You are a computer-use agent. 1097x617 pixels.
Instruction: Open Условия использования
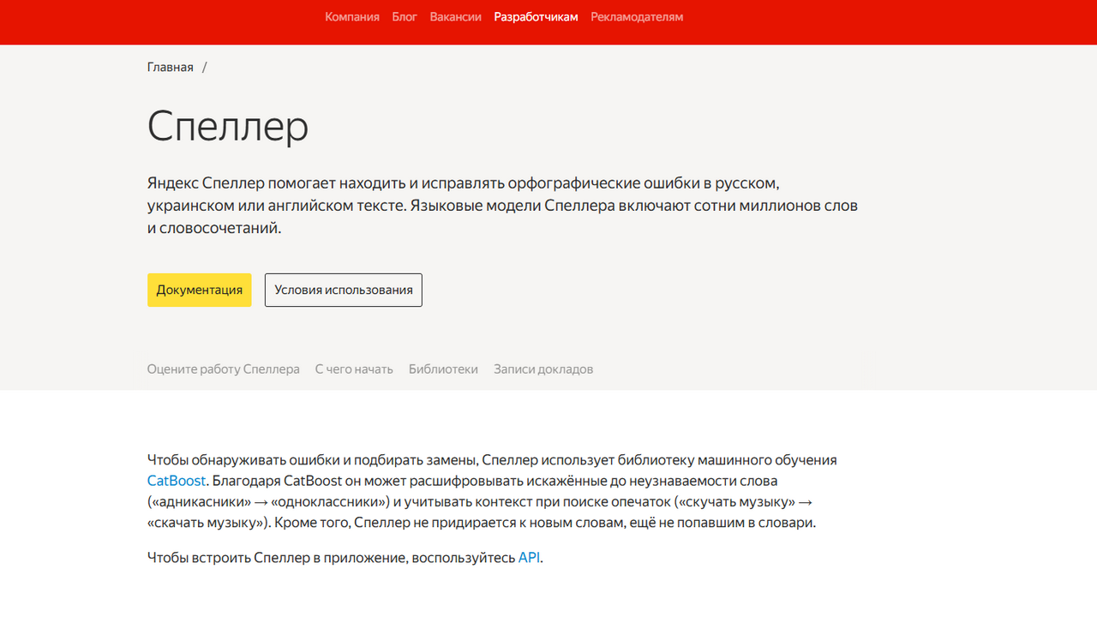pyautogui.click(x=343, y=290)
